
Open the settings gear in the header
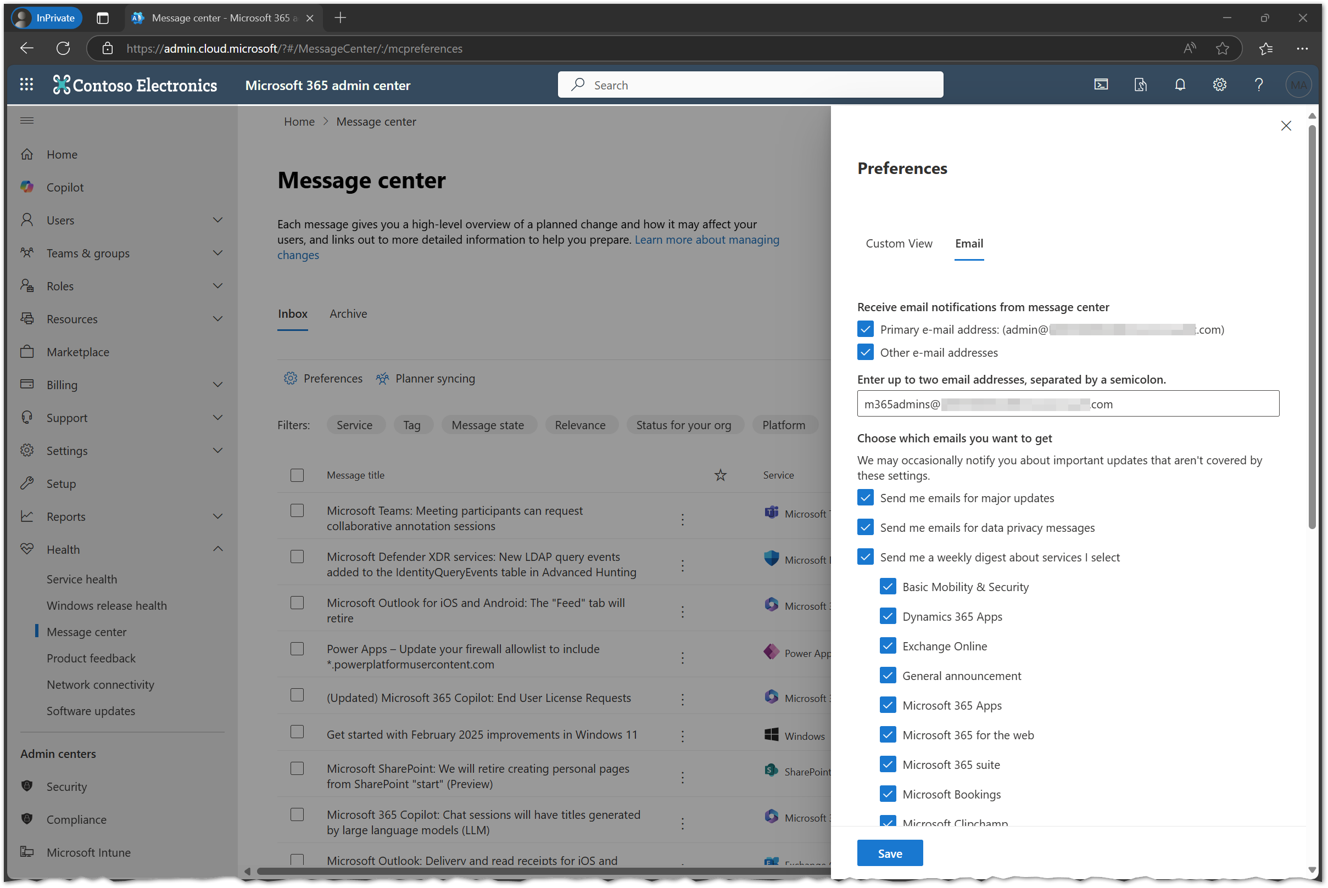[x=1219, y=85]
